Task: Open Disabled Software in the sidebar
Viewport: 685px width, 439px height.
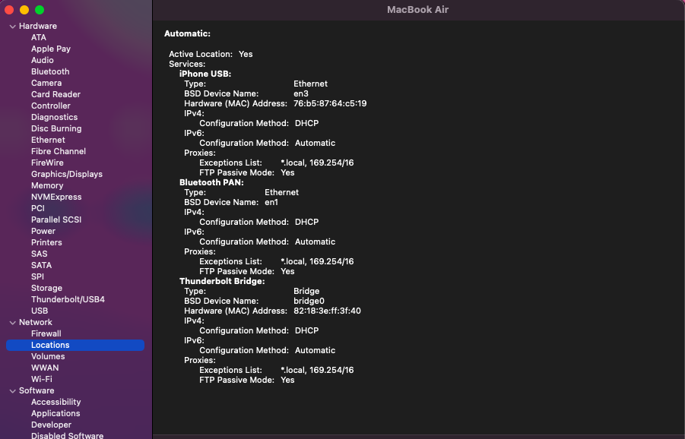Action: pyautogui.click(x=67, y=435)
